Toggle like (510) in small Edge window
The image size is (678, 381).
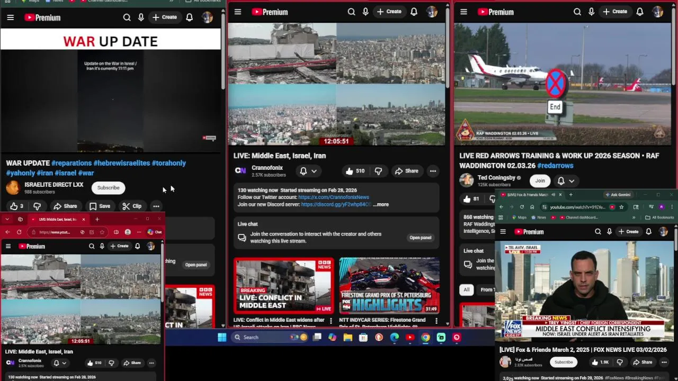[x=94, y=363]
